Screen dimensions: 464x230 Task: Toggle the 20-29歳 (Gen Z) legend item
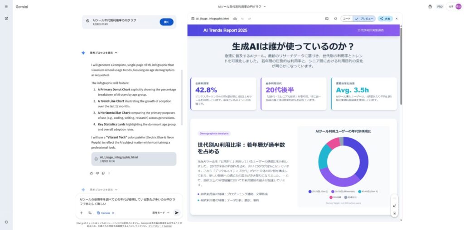[x=319, y=192]
